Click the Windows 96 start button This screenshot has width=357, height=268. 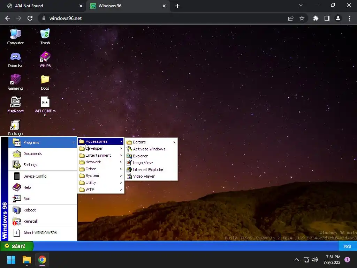(17, 246)
